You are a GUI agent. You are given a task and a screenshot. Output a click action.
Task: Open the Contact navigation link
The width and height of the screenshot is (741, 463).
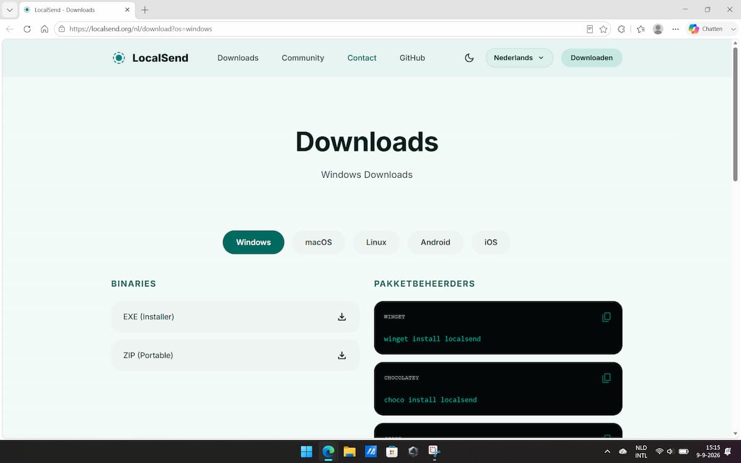point(362,58)
